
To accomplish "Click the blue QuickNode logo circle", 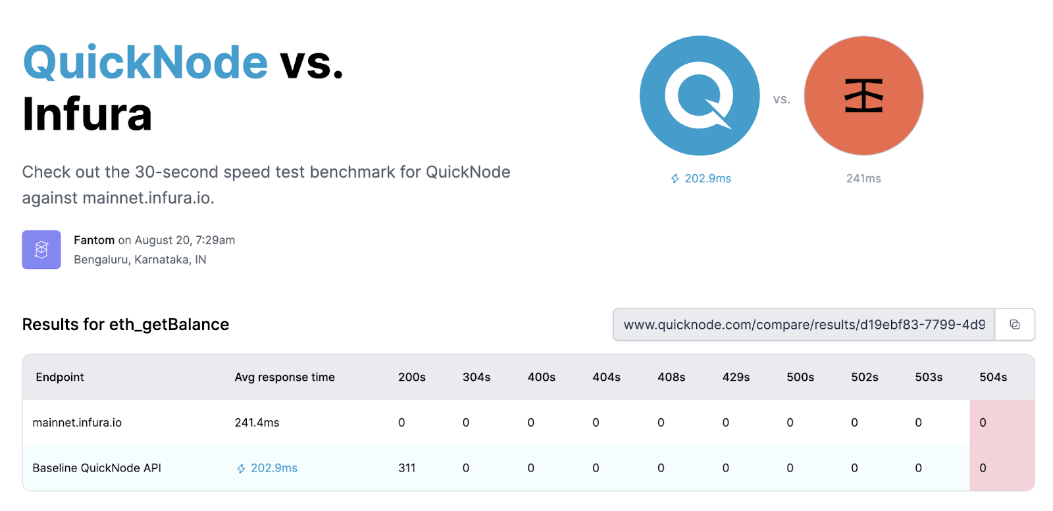I will (700, 96).
